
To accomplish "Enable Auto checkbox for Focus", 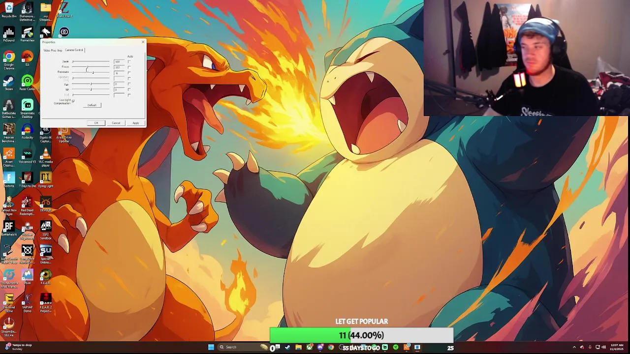I will click(x=129, y=67).
